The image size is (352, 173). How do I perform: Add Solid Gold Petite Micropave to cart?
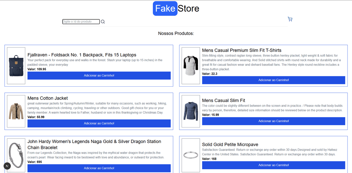click(x=273, y=165)
